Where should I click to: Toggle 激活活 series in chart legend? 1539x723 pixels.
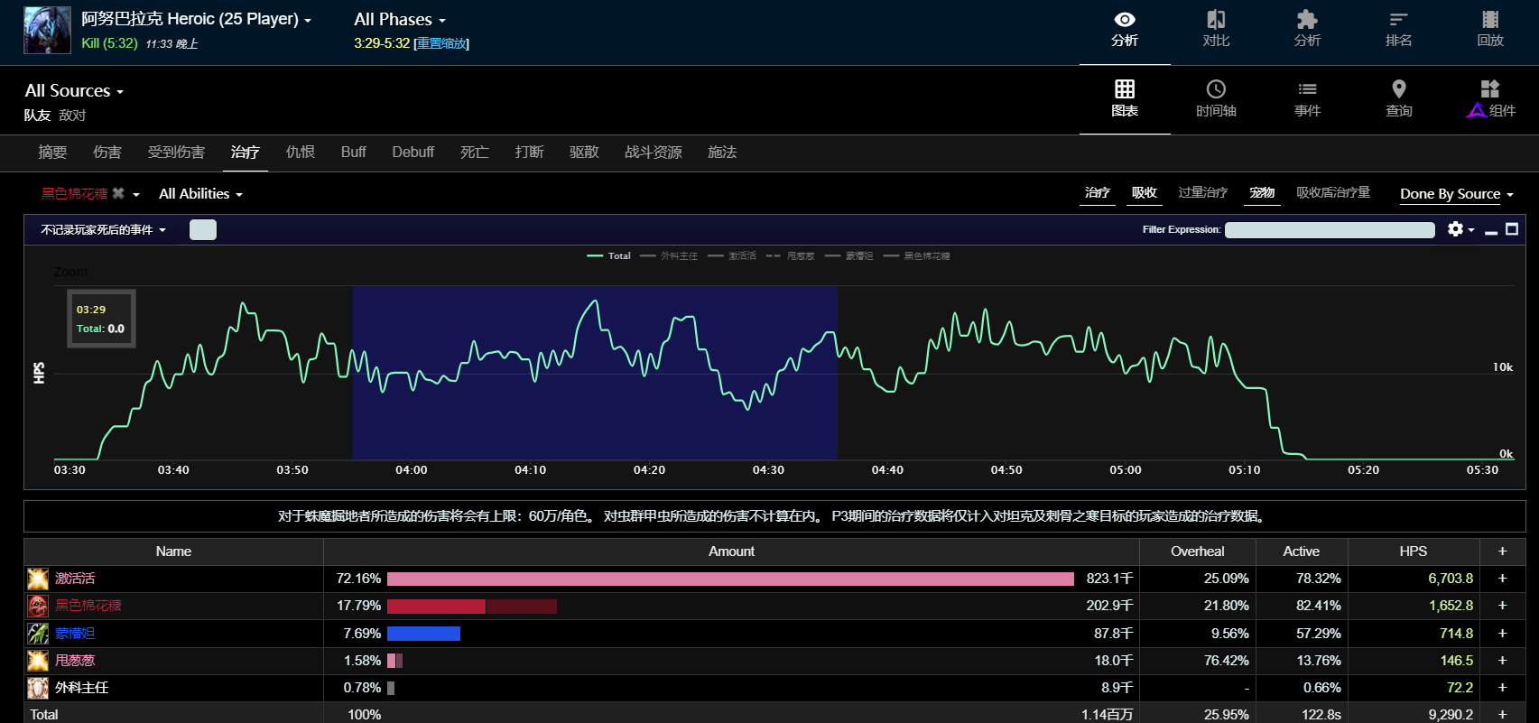pyautogui.click(x=732, y=256)
